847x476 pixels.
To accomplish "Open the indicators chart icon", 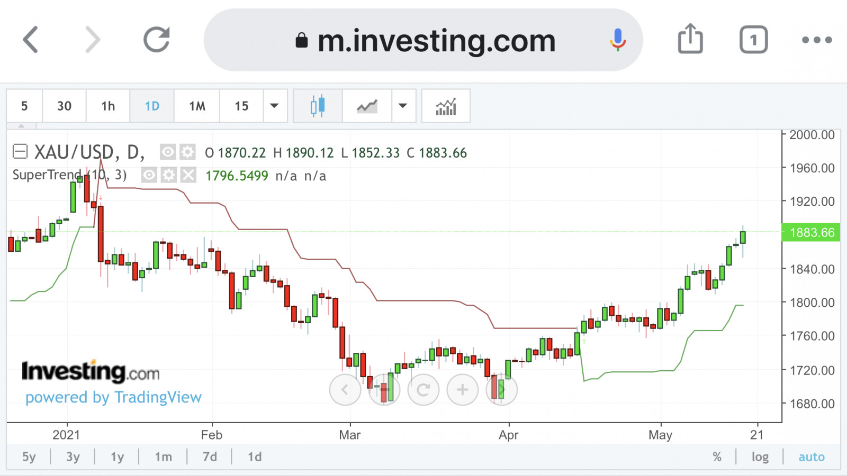I will pos(446,106).
